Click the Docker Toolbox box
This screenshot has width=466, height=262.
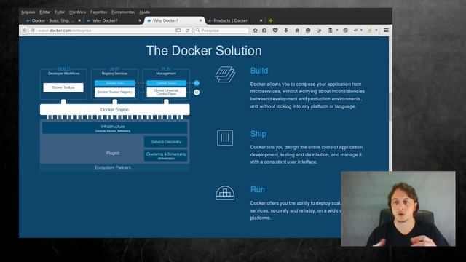63,87
